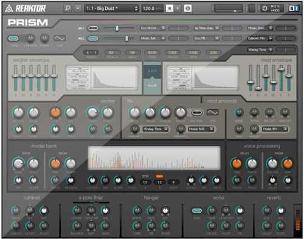Click the orange 'harm' button above value 12
This screenshot has width=304, height=239.
pyautogui.click(x=159, y=176)
